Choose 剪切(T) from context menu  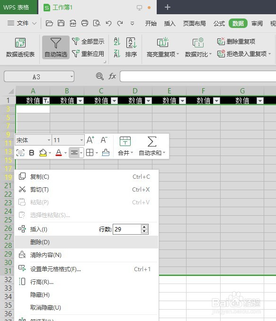point(86,190)
